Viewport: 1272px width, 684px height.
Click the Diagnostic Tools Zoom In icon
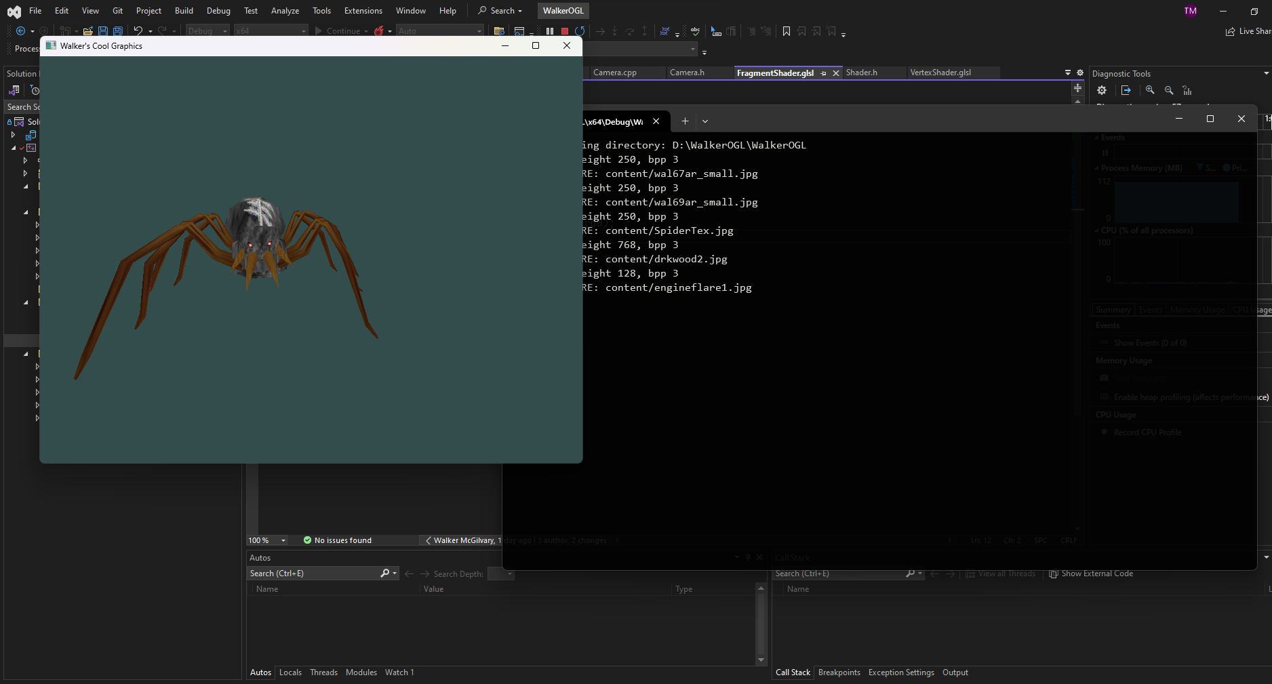tap(1150, 90)
